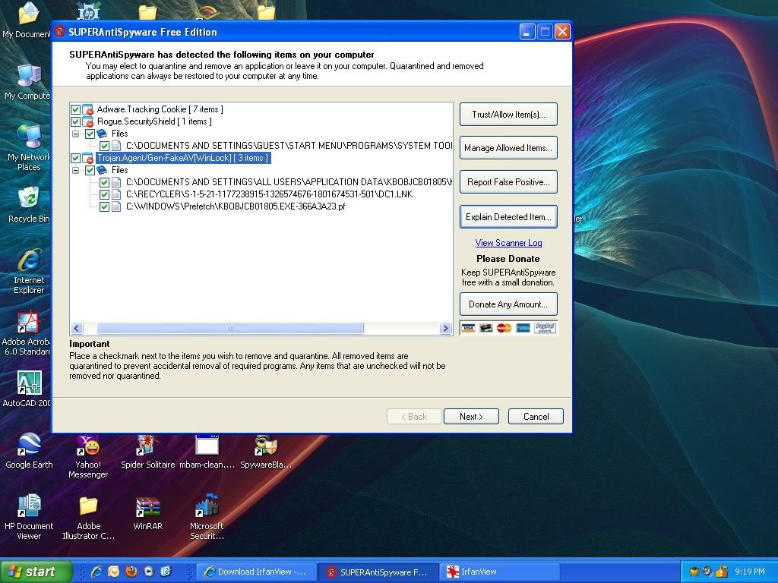This screenshot has height=583, width=778.
Task: Click Report False Positive button
Action: click(x=508, y=182)
